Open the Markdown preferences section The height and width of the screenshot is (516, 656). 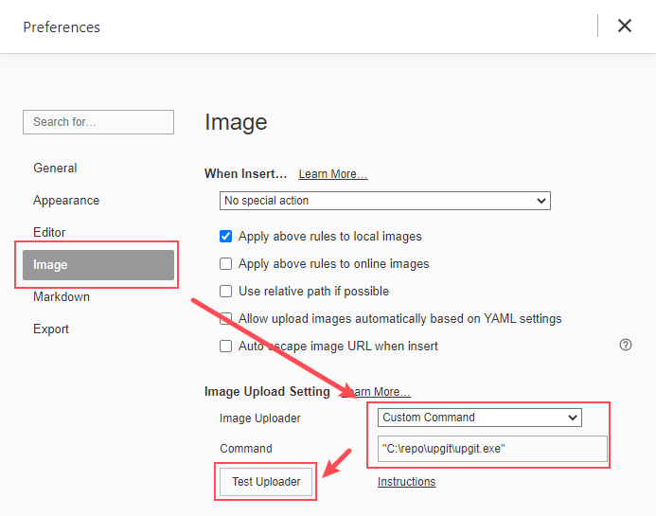point(62,297)
